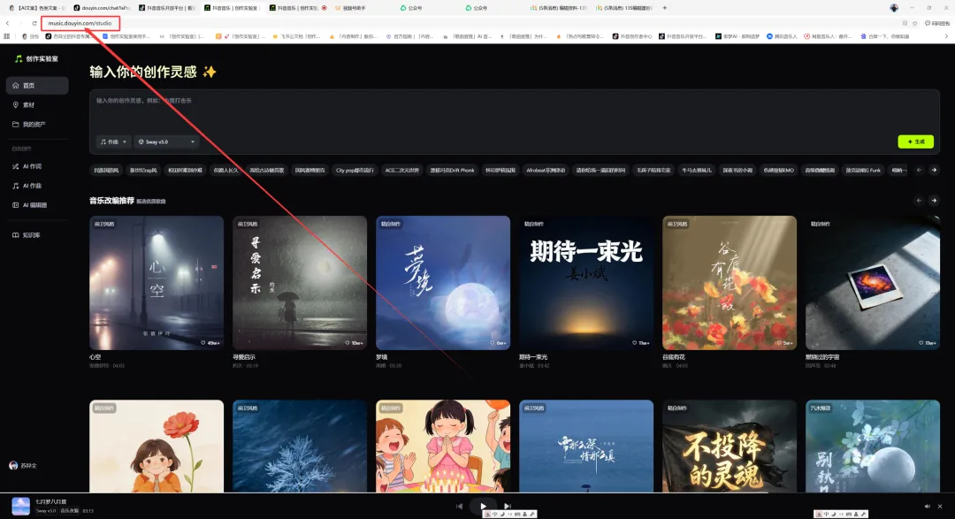Viewport: 955px width, 519px height.
Task: Open the bookmarks apps grid icon
Action: tap(7, 36)
